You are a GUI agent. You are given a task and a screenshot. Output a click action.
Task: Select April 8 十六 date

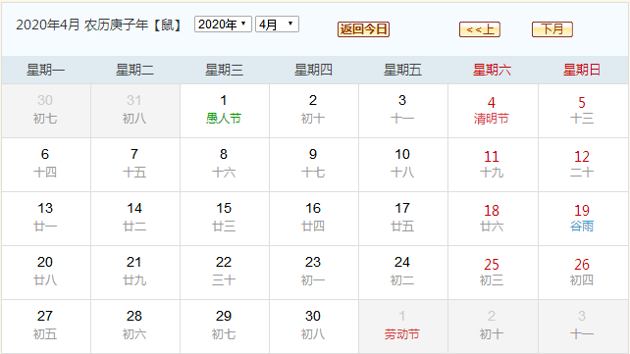(x=224, y=165)
